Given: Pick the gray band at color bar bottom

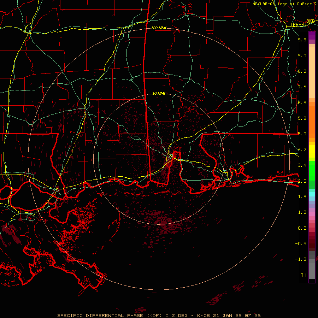Looking at the screenshot, I should 312,265.
